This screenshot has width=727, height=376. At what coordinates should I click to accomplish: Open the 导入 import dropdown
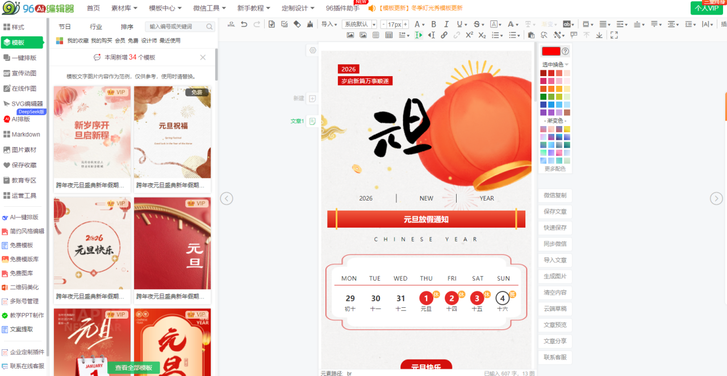click(329, 24)
